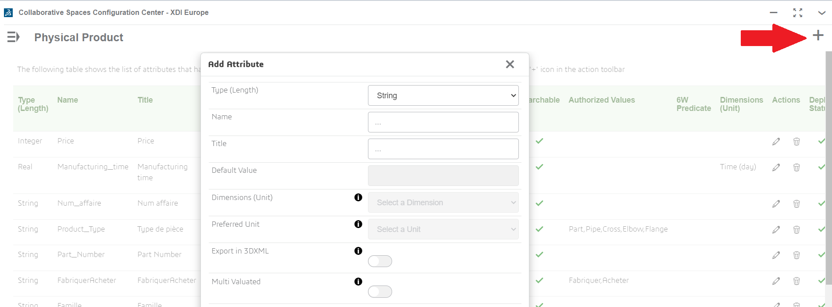Click the Authorized Values column header

point(601,100)
